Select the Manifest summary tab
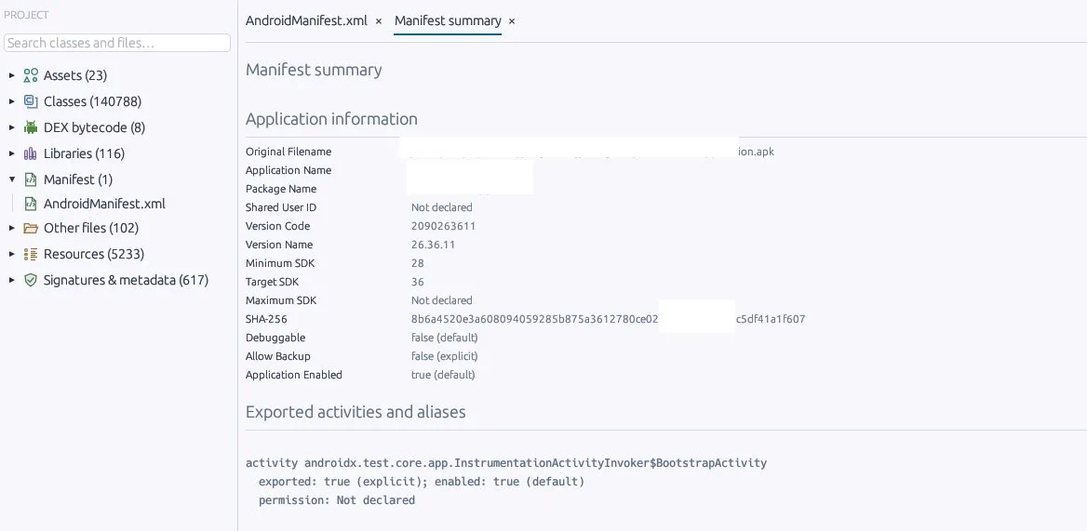 coord(448,20)
